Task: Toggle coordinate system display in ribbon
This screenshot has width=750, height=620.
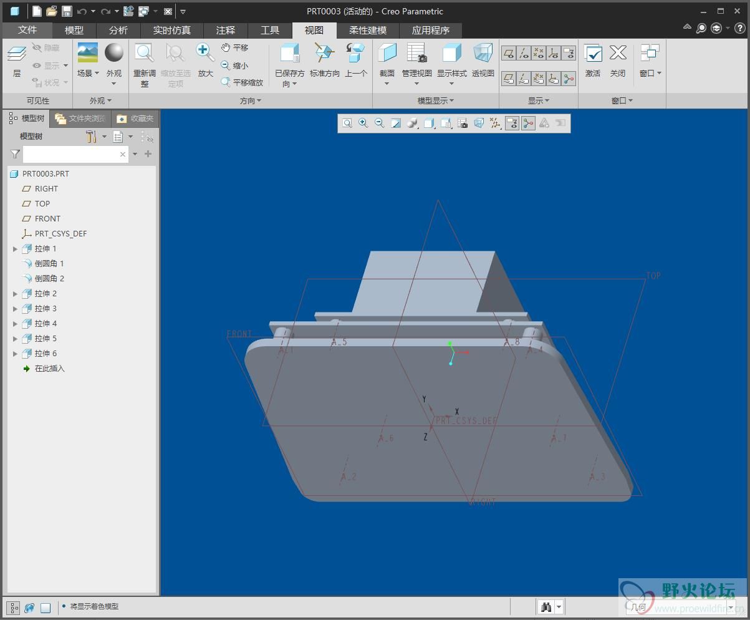Action: 554,53
